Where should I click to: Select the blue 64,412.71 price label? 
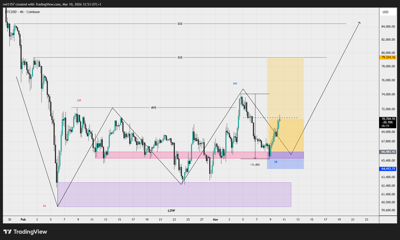pyautogui.click(x=387, y=169)
